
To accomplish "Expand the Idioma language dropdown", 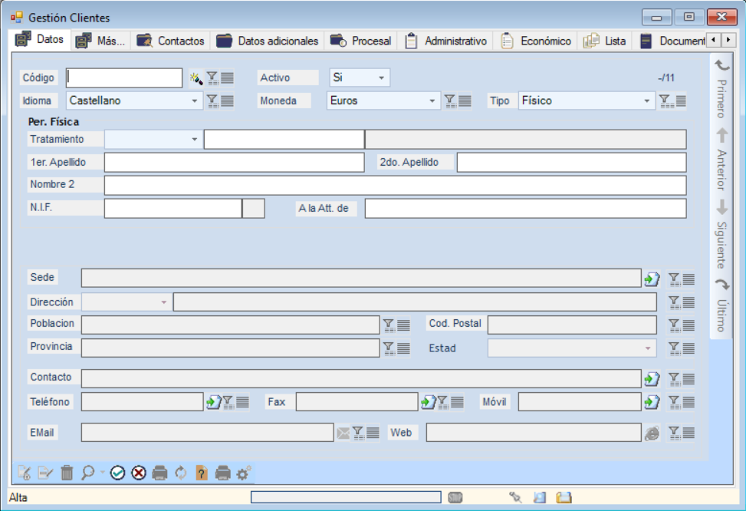I will pyautogui.click(x=195, y=101).
